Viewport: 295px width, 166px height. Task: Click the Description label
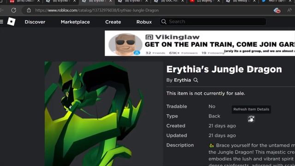pyautogui.click(x=180, y=145)
